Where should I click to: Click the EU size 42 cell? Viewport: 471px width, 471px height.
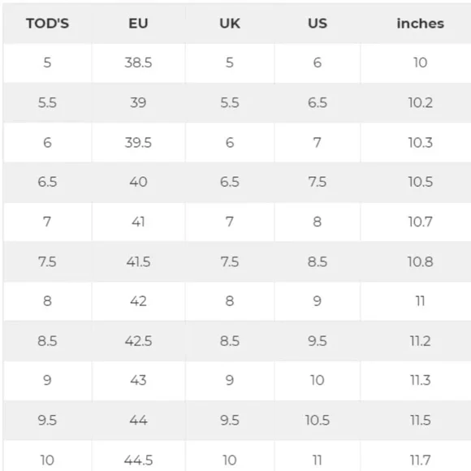[138, 301]
